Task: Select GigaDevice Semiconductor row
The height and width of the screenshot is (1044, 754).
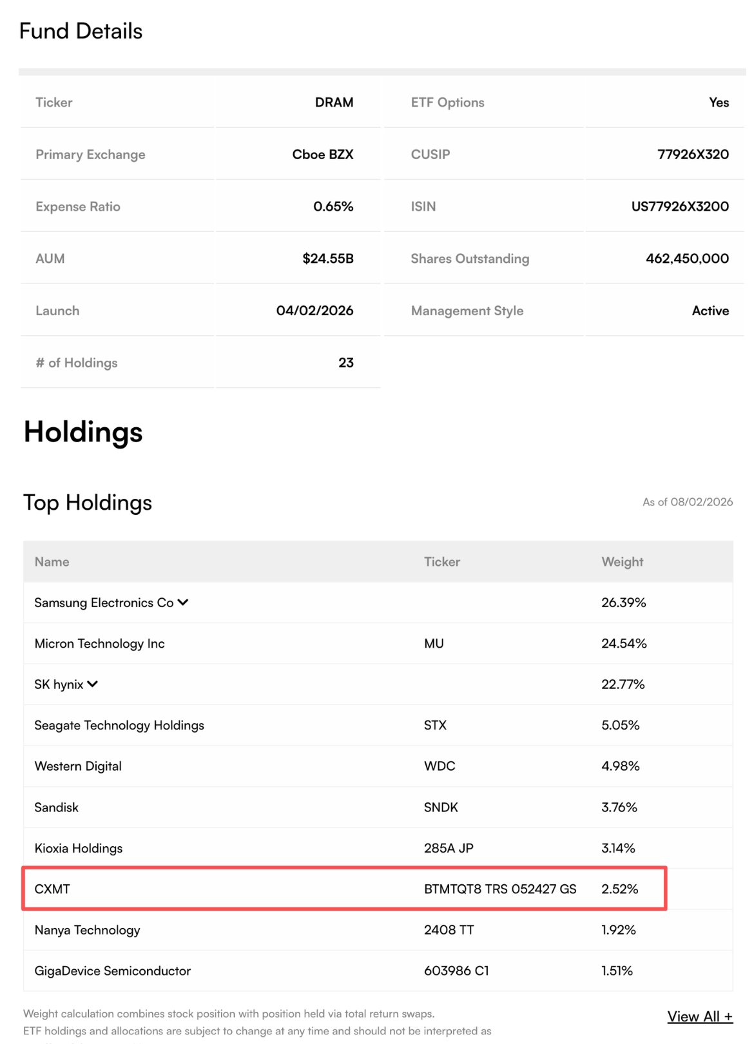Action: pyautogui.click(x=378, y=971)
